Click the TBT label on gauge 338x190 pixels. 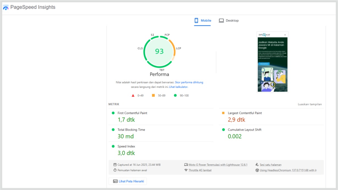point(162,70)
